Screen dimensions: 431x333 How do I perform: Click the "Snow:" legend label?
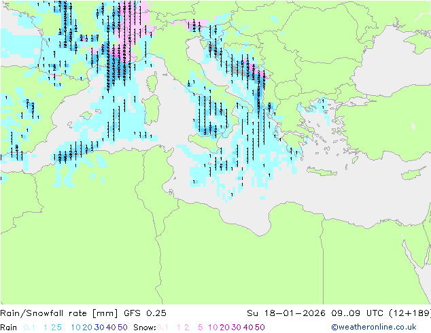[x=145, y=328]
